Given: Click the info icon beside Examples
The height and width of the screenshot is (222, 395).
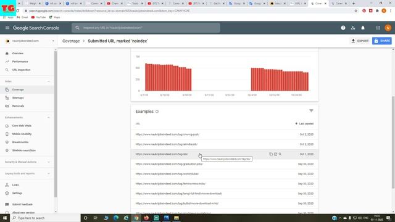Looking at the screenshot, I should (157, 112).
